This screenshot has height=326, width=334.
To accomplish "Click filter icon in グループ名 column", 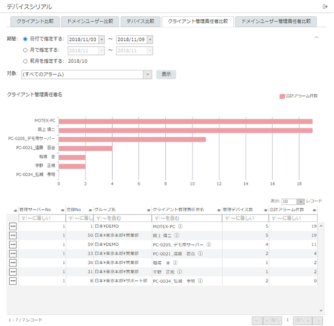I will [98, 218].
